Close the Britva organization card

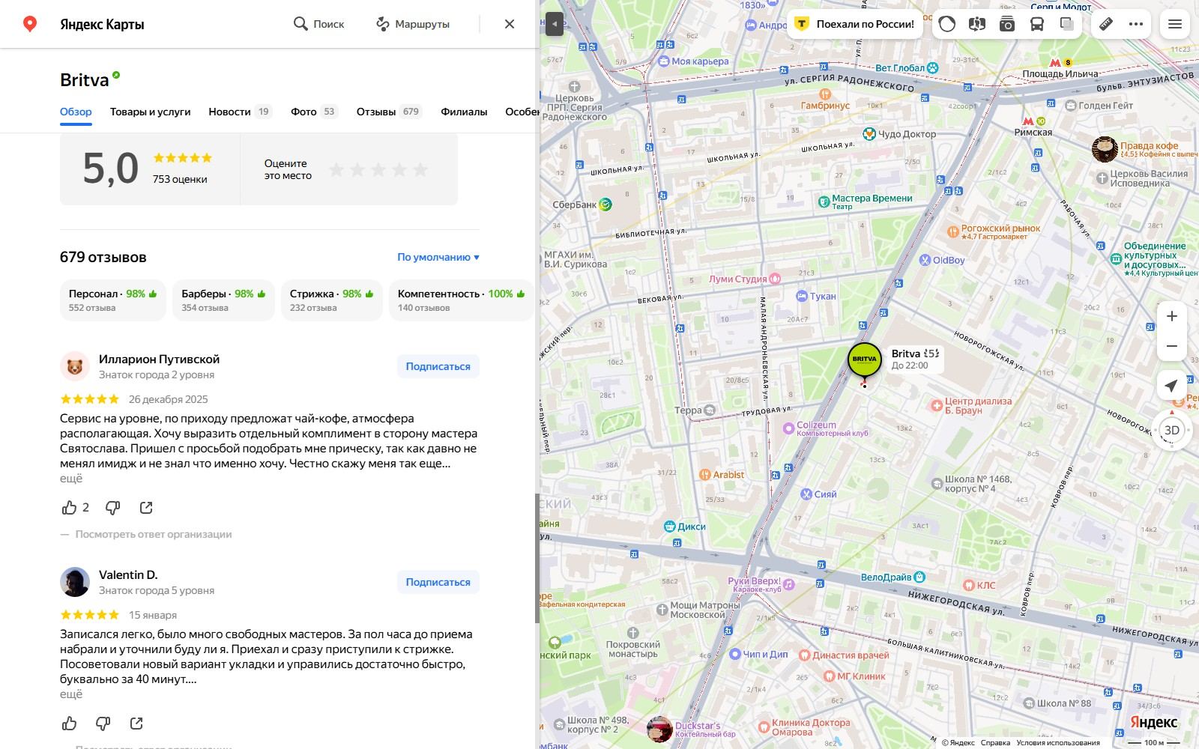point(510,24)
